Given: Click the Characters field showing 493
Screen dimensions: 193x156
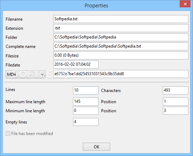Looking at the screenshot, I should (175, 90).
